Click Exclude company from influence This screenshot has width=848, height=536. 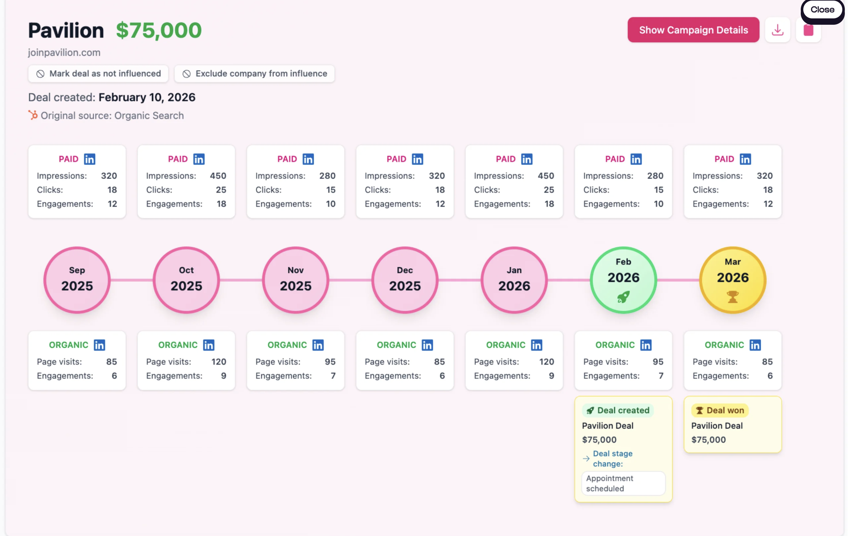point(254,74)
